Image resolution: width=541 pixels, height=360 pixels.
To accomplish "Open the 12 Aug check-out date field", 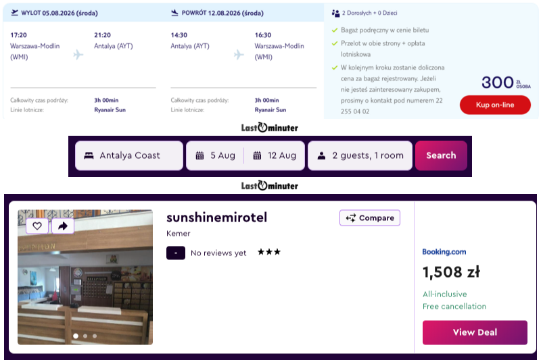I will coord(275,155).
